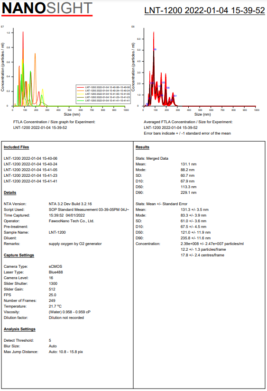Click the 'Stats: Mean +/- Standard Error' line
The width and height of the screenshot is (267, 391).
161,204
